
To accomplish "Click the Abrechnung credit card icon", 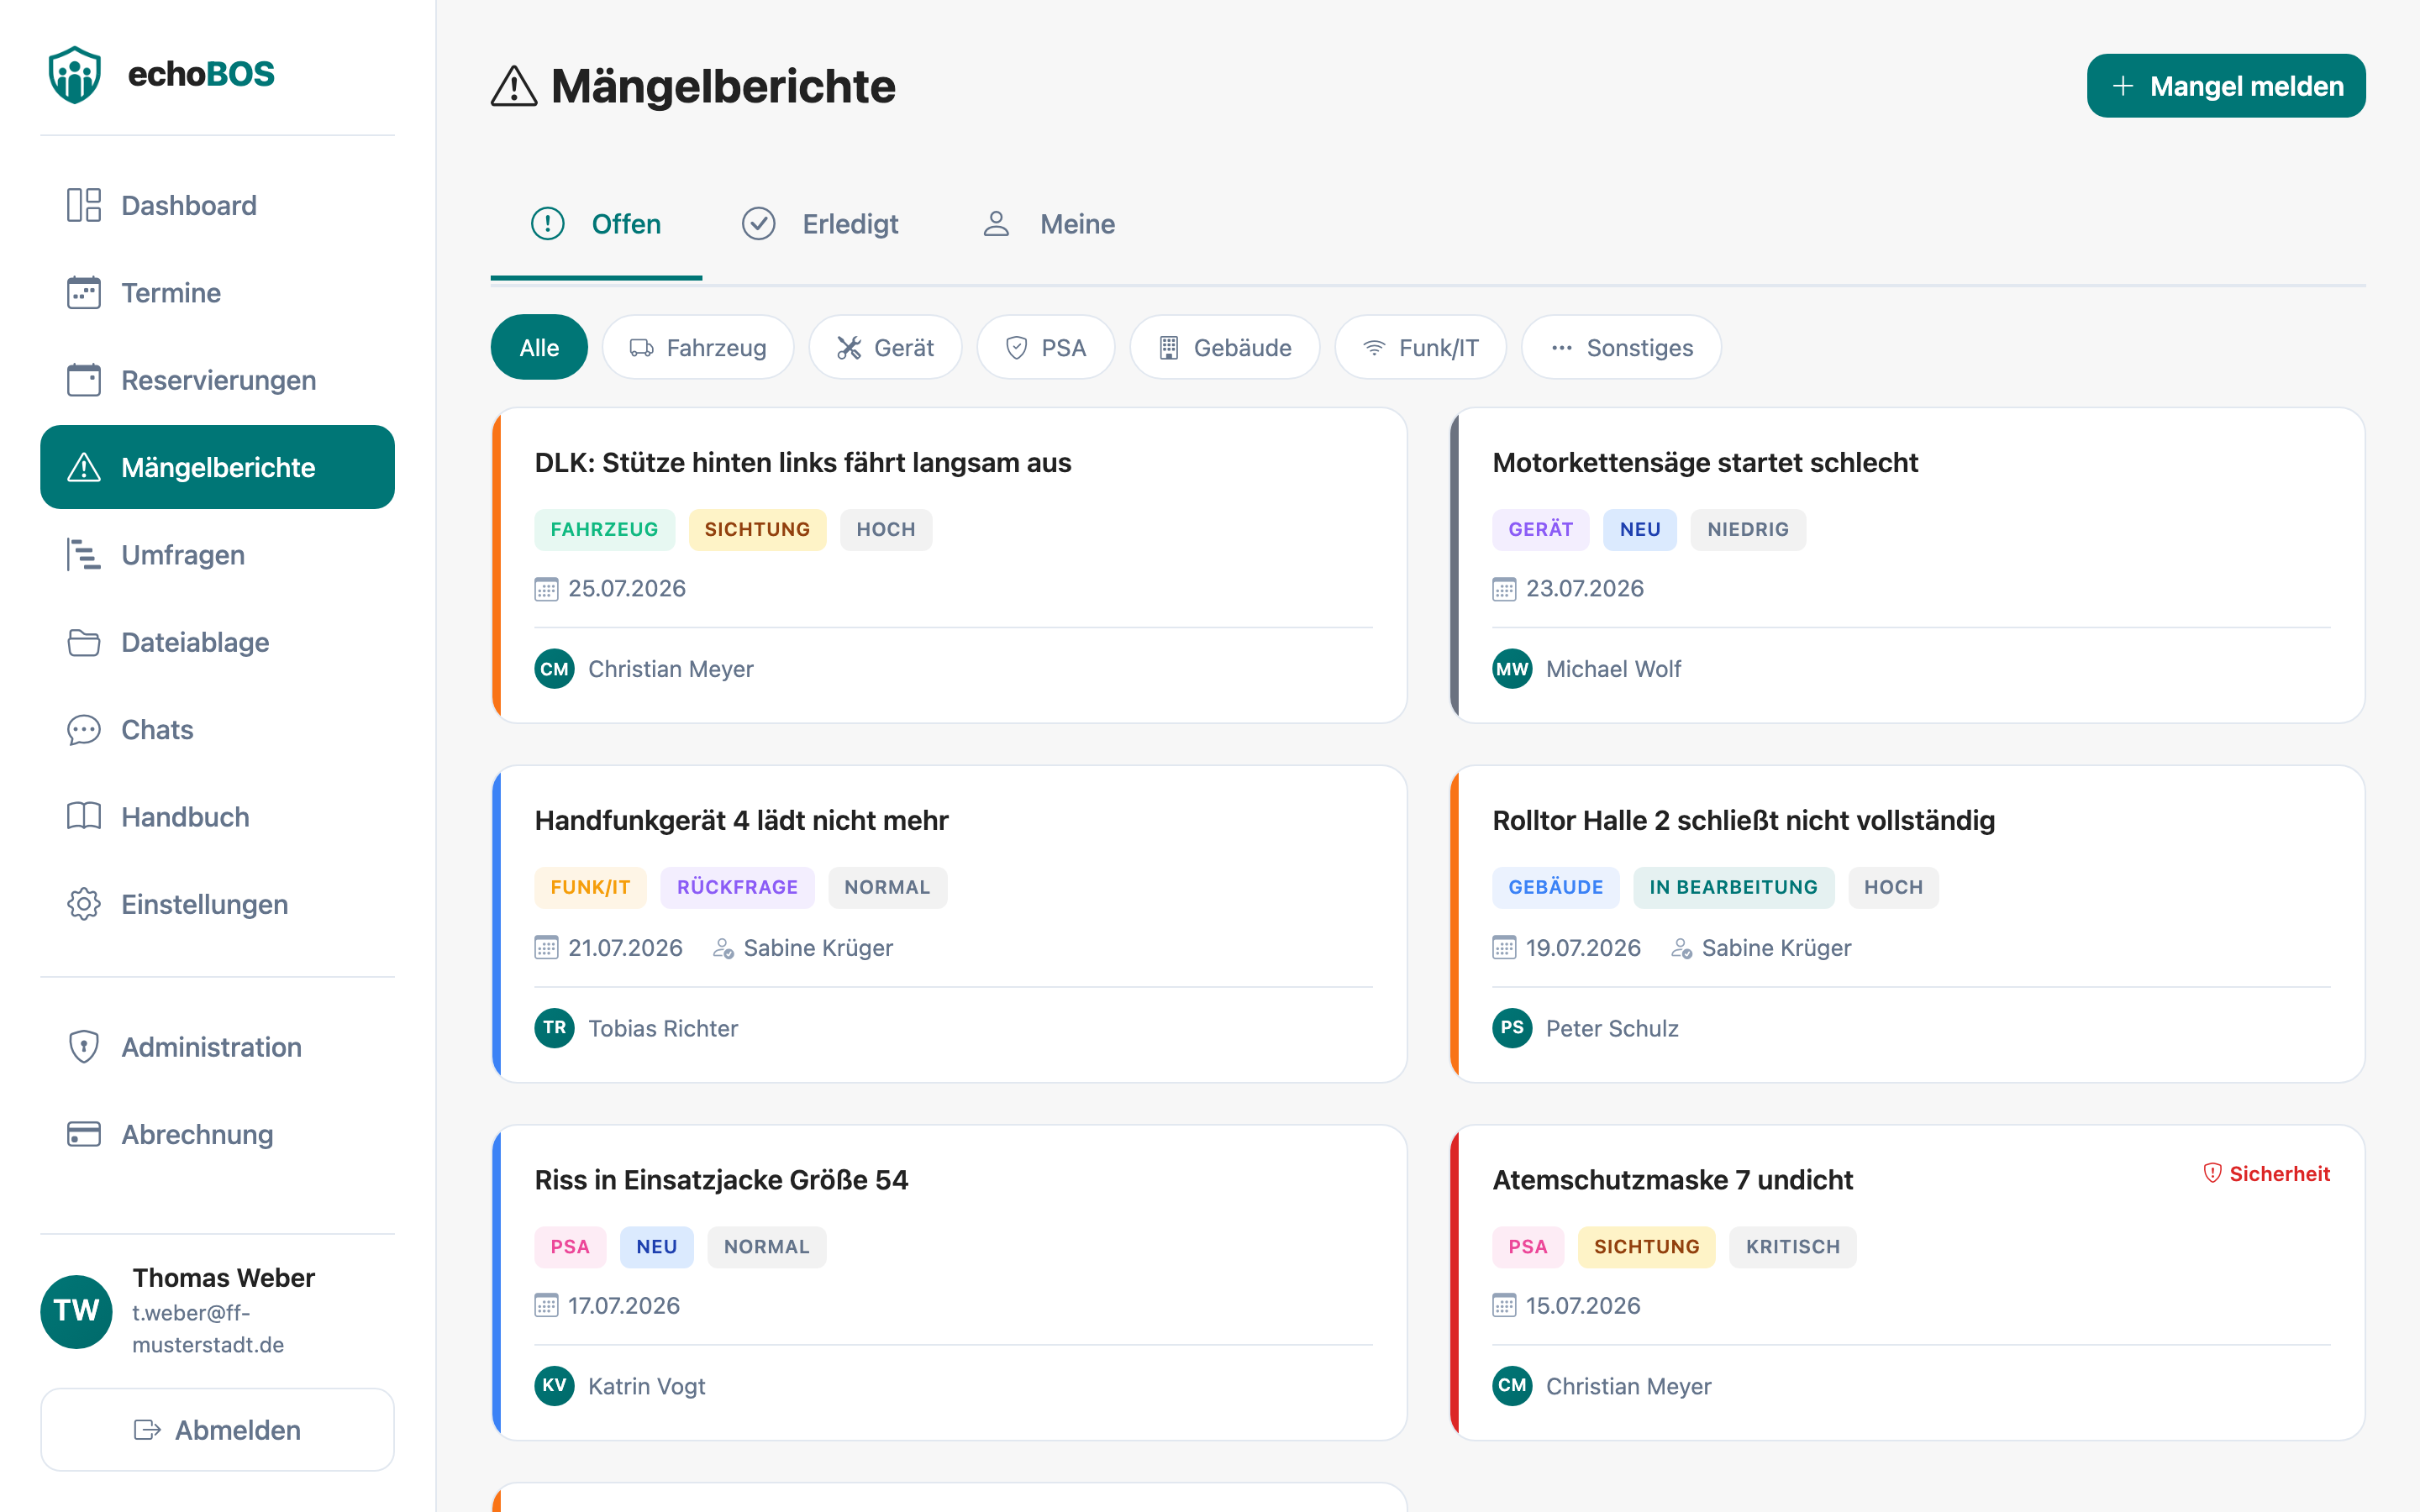I will click(84, 1134).
